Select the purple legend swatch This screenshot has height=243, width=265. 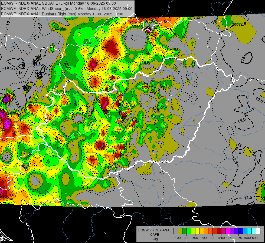coord(232,231)
